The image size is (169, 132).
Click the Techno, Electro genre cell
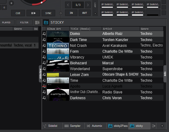[151, 45]
